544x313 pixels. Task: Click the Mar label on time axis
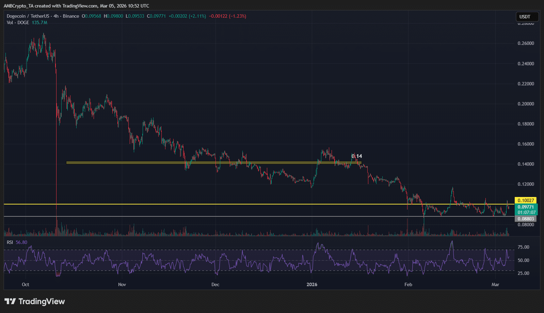(495, 284)
